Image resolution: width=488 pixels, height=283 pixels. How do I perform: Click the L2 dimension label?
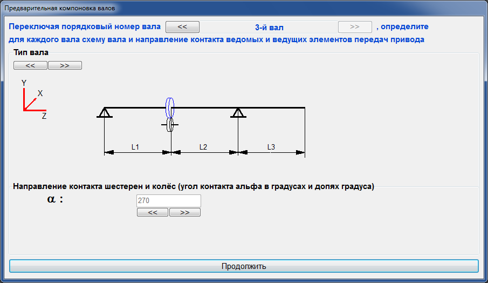click(203, 147)
